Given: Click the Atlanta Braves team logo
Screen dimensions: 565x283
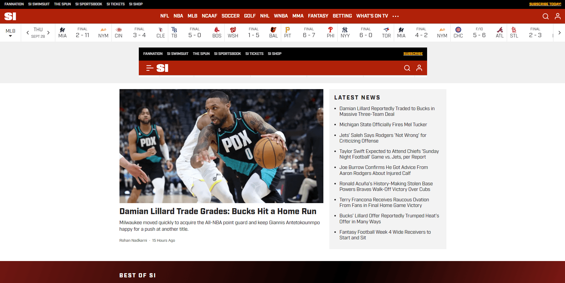Looking at the screenshot, I should pos(500,30).
